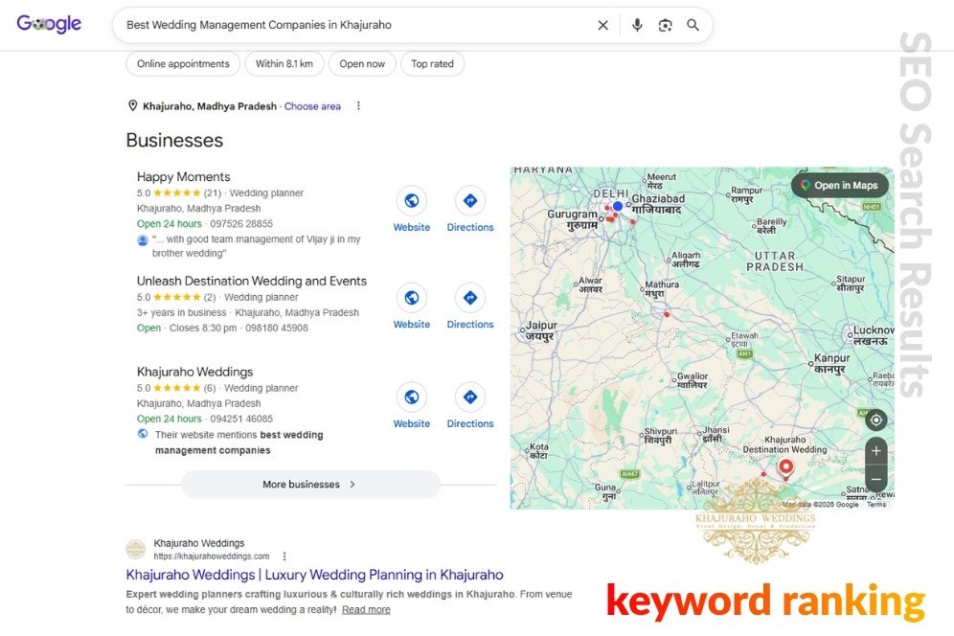
Task: Get directions to Khajuraho Weddings business
Action: pos(469,397)
